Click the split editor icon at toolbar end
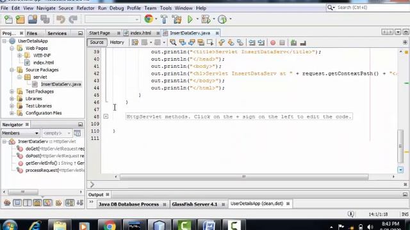The width and height of the screenshot is (410, 230). click(x=405, y=42)
